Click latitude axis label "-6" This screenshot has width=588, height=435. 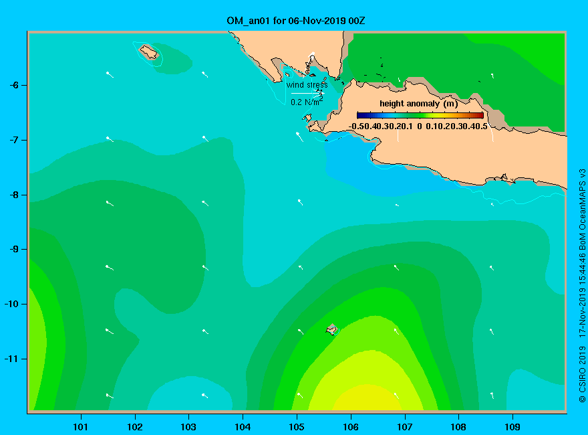point(14,85)
